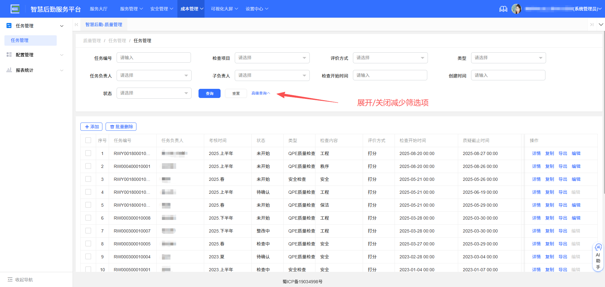Check the checkbox for row 1
This screenshot has height=287, width=605.
coord(88,153)
